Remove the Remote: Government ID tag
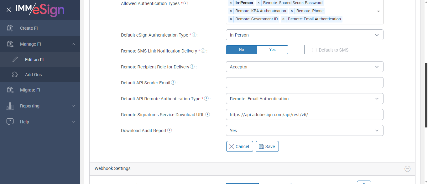428x184 pixels. (x=231, y=19)
